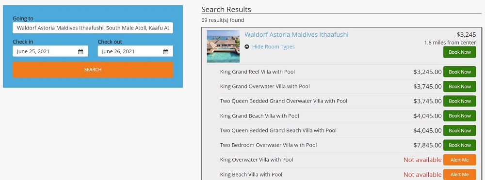Open the Check in calendar icon
485x180 pixels.
[81, 52]
